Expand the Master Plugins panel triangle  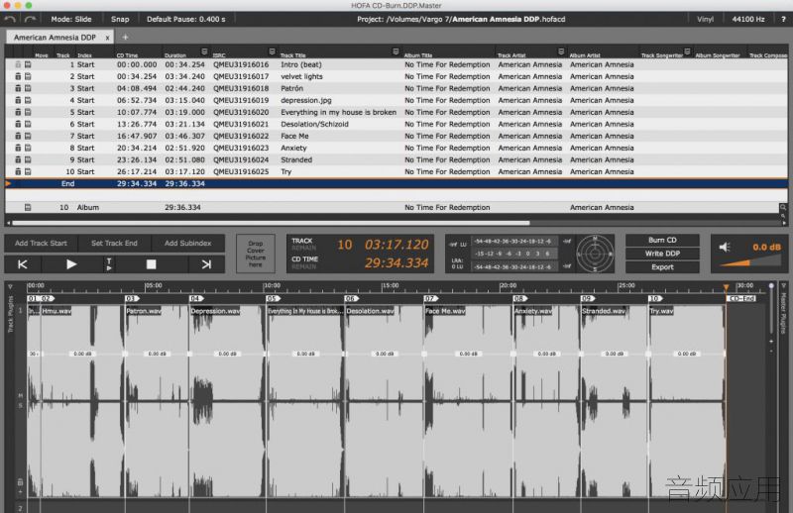pyautogui.click(x=783, y=286)
